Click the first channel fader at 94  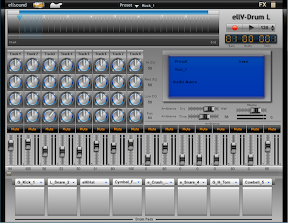click(11, 146)
